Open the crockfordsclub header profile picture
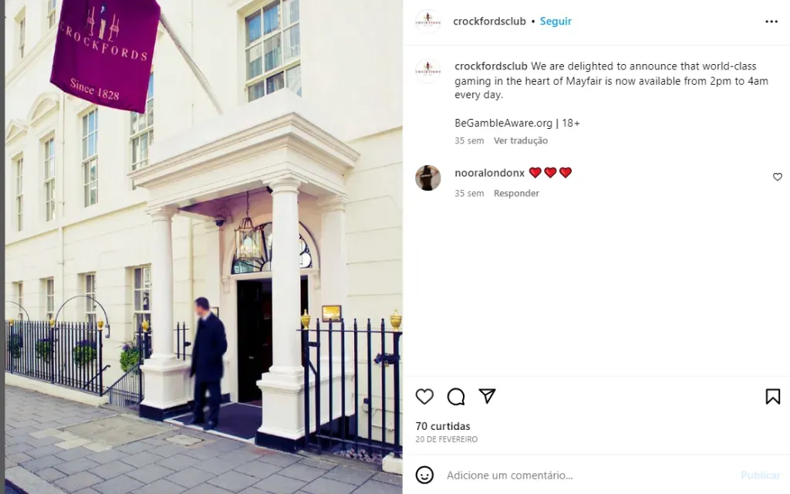The image size is (790, 494). pos(427,21)
